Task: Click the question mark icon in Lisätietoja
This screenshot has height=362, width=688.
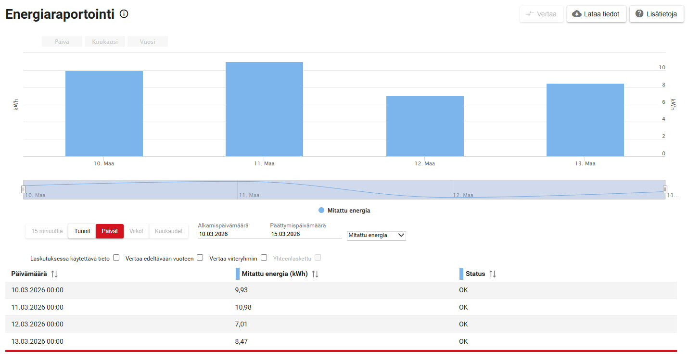Action: (x=639, y=14)
